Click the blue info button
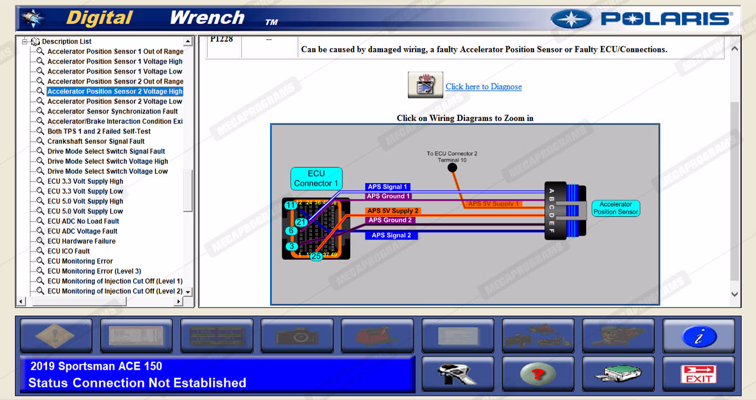The image size is (756, 400). coord(698,336)
